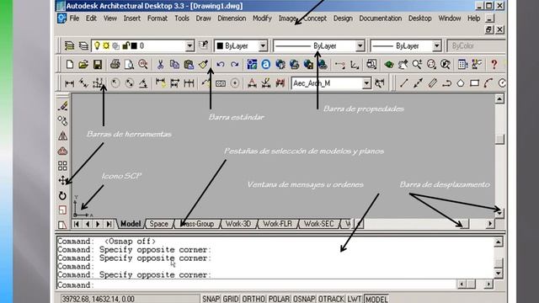
Task: Click the New drawing icon
Action: tap(70, 64)
